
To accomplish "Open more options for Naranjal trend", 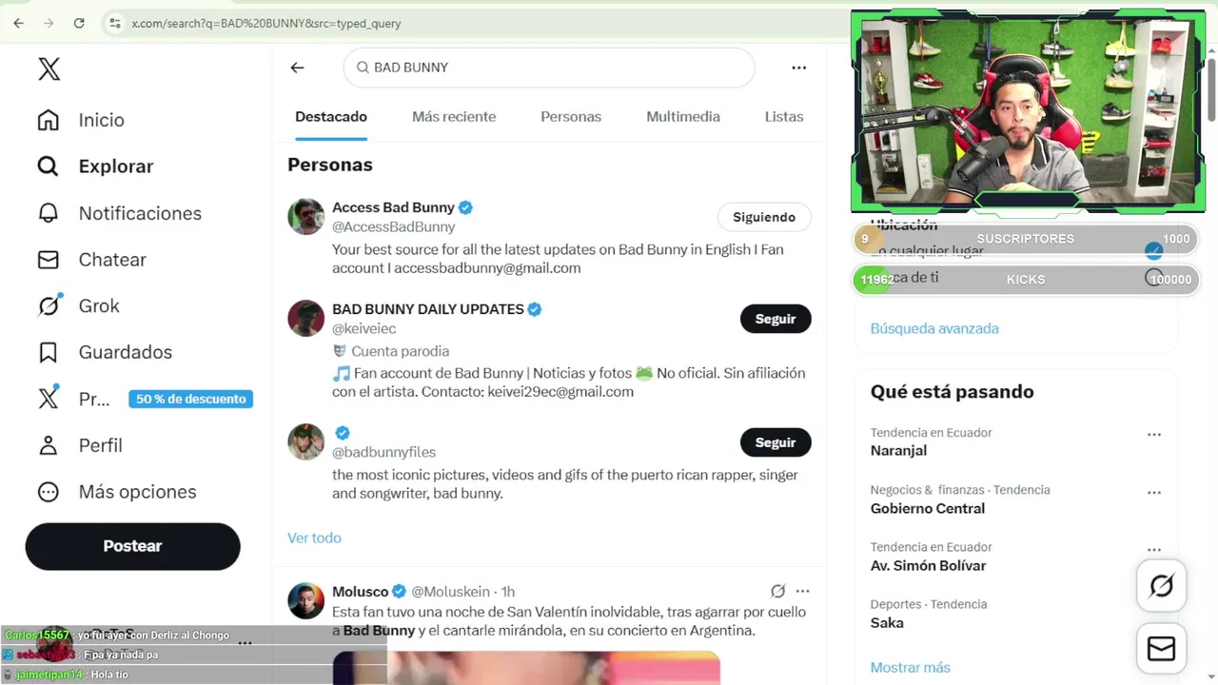I will pyautogui.click(x=1154, y=435).
